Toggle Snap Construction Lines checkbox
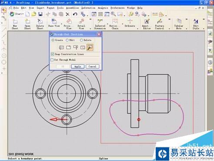This screenshot has width=214, height=161. coord(53,54)
